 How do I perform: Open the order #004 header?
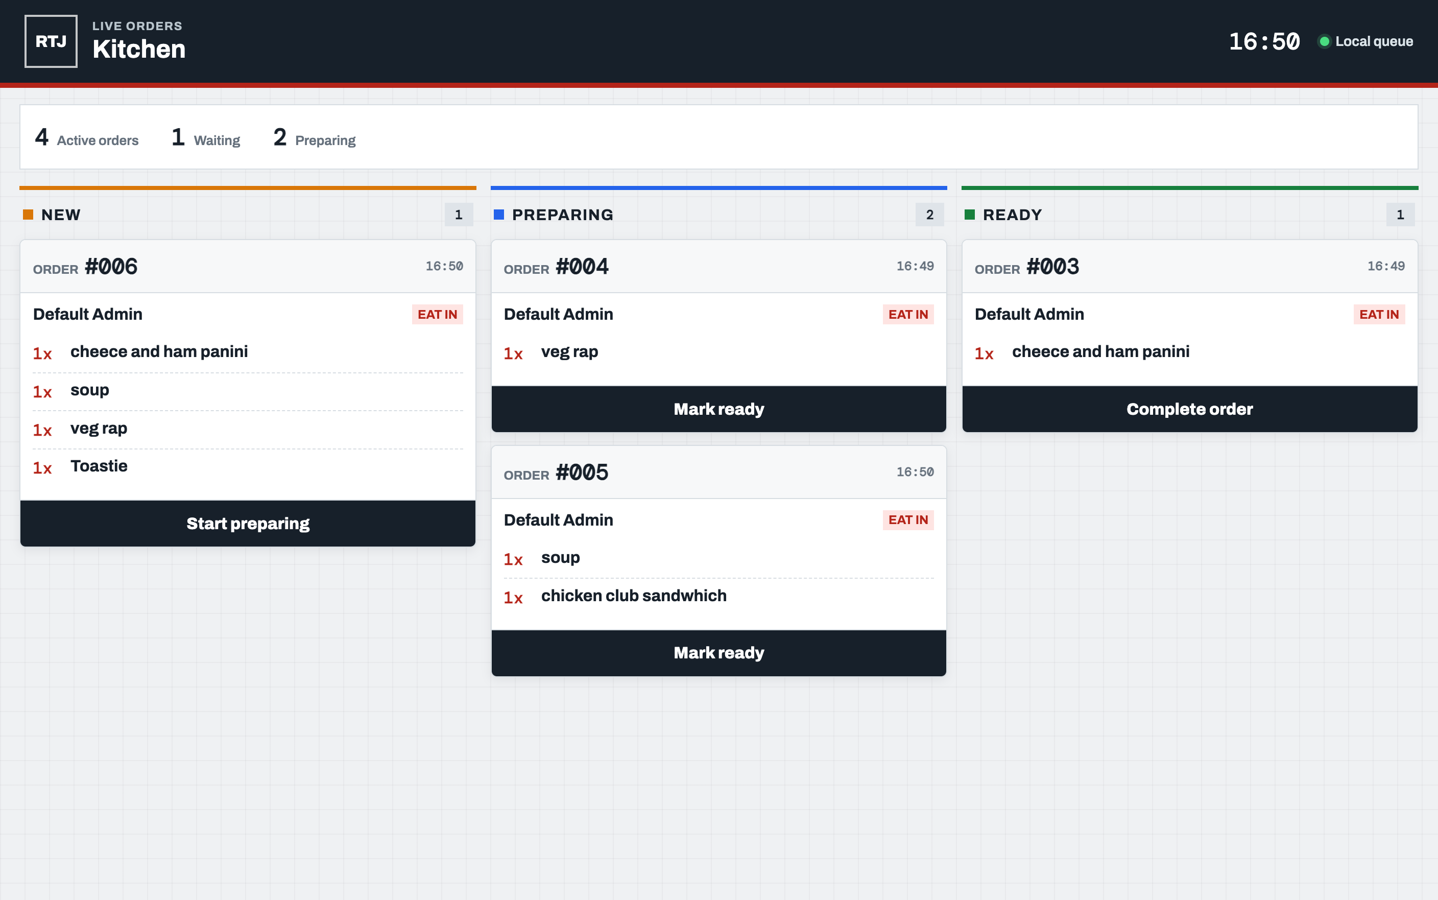(718, 267)
